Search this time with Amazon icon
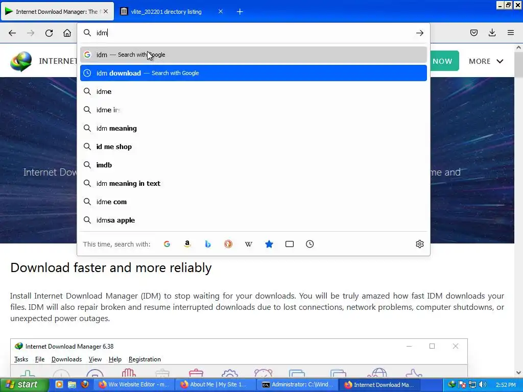Viewport: 523px width, 392px height. coord(187,244)
